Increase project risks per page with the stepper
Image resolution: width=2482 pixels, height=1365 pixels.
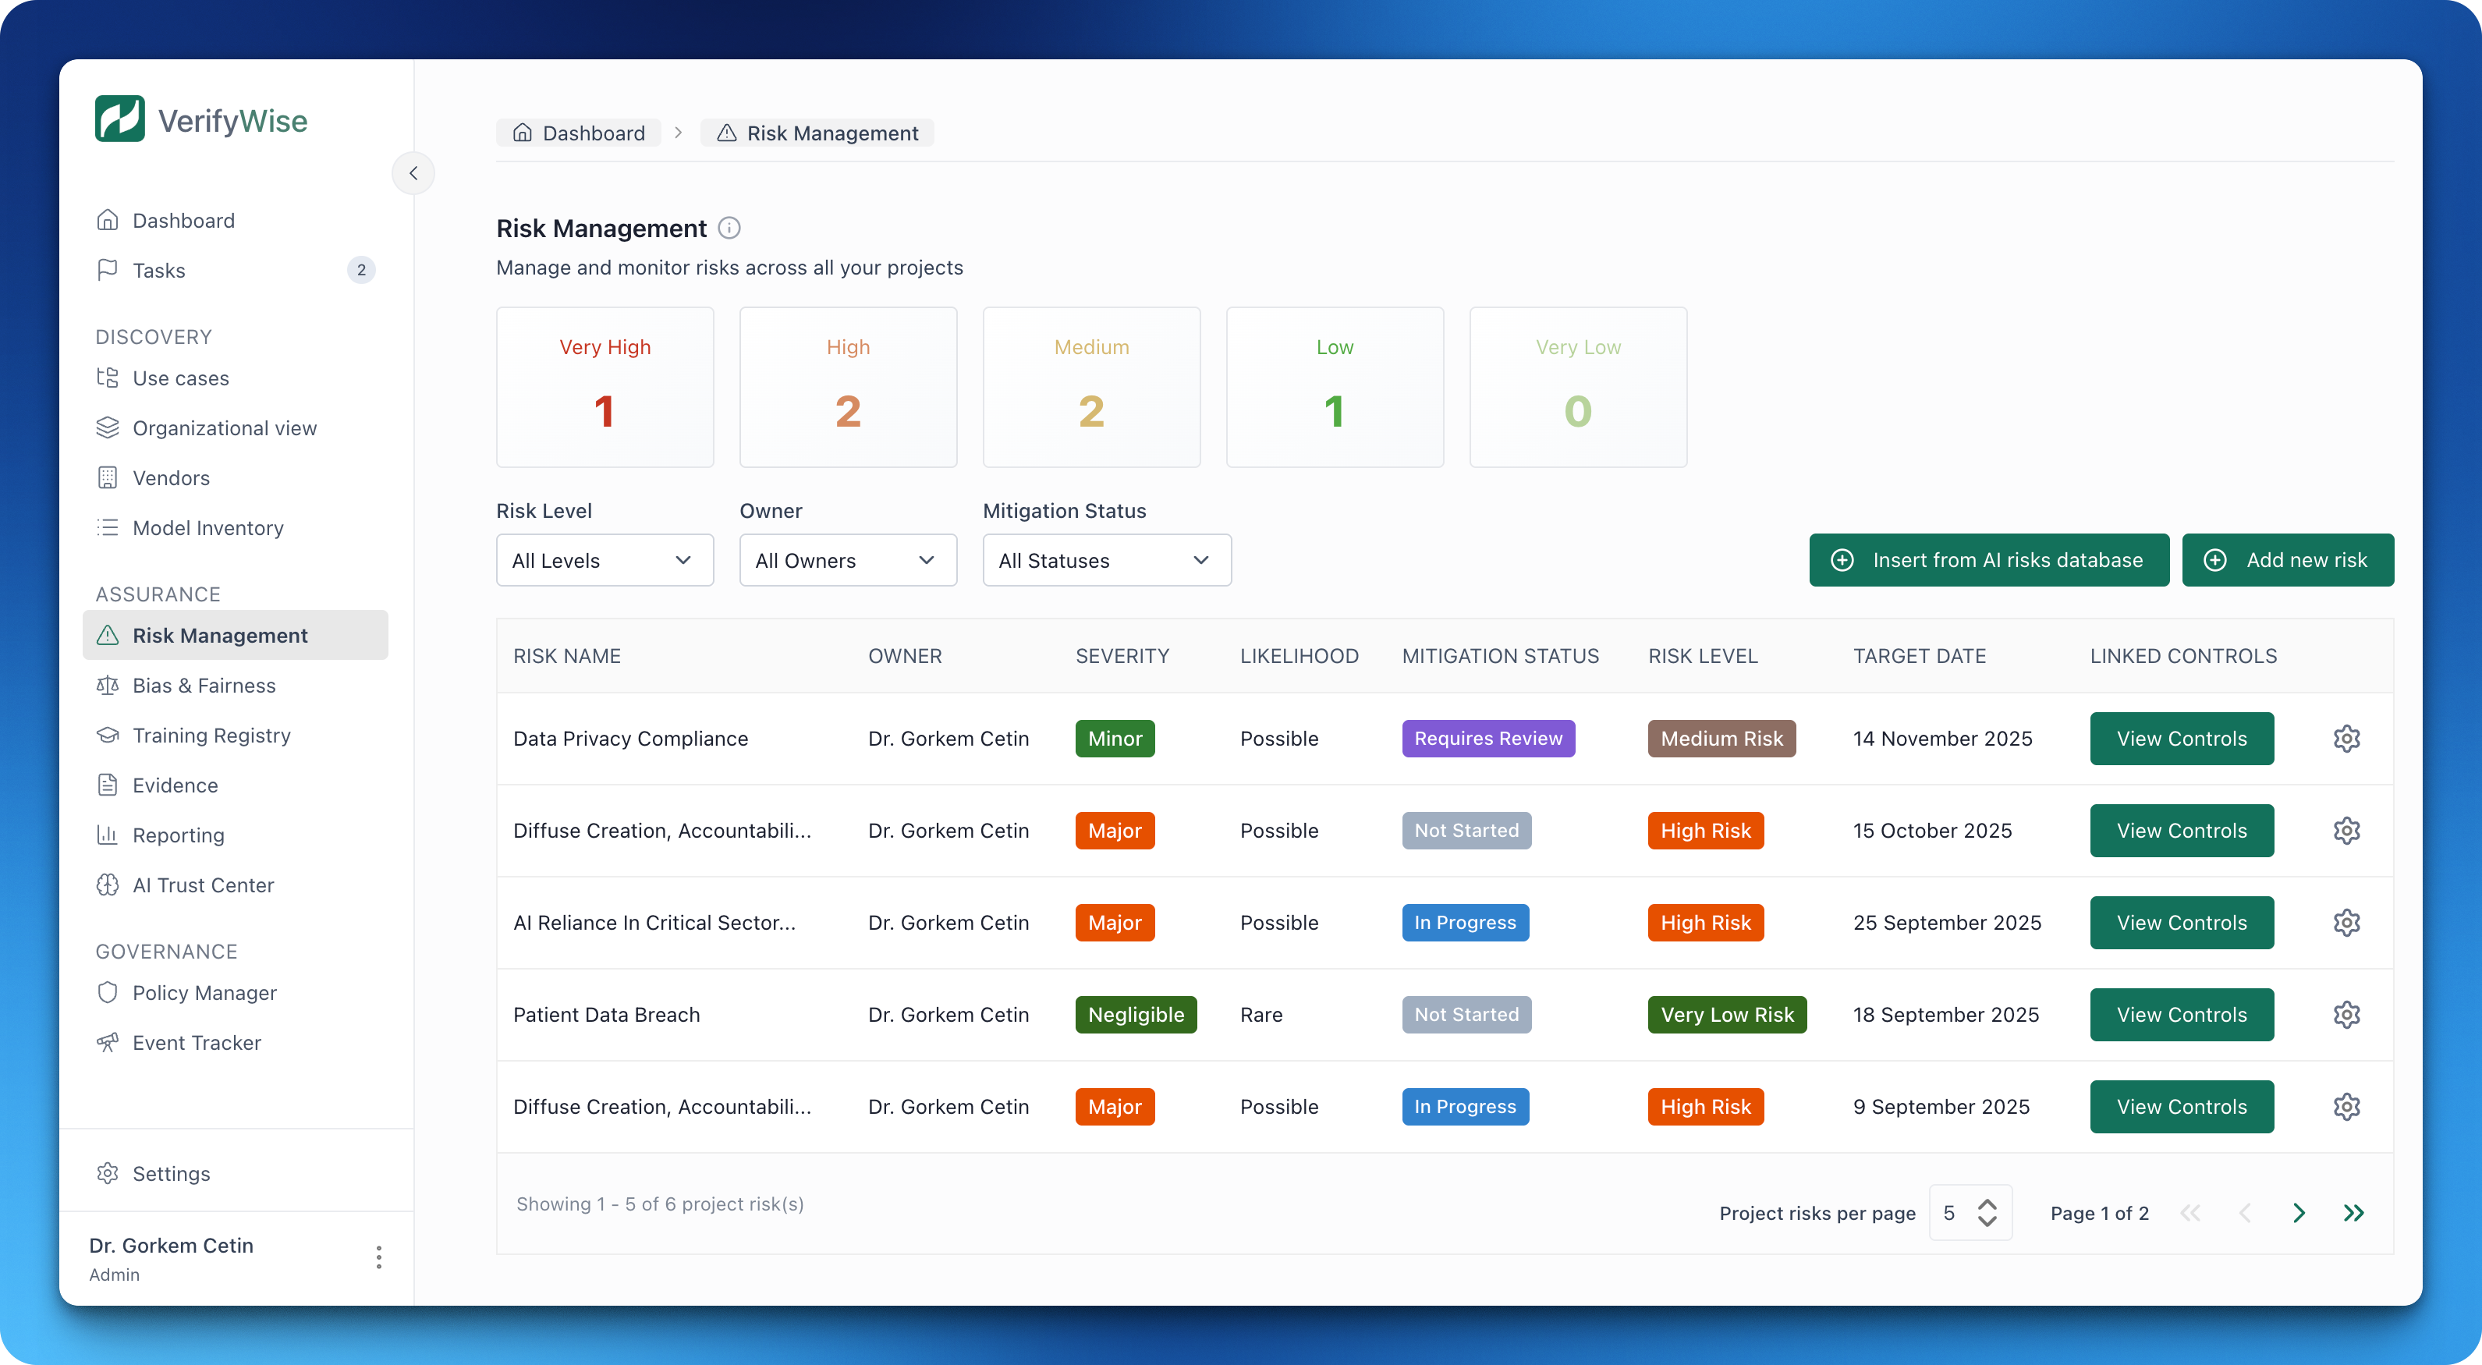[1987, 1204]
